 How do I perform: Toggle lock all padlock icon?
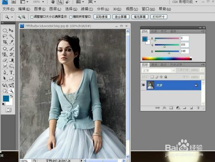[166, 77]
